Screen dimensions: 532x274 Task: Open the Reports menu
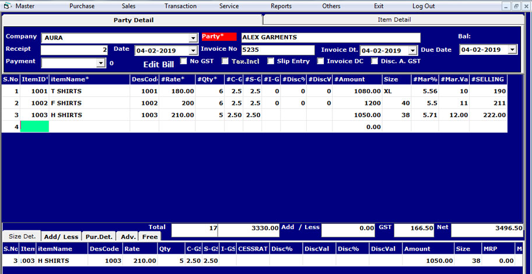click(281, 6)
